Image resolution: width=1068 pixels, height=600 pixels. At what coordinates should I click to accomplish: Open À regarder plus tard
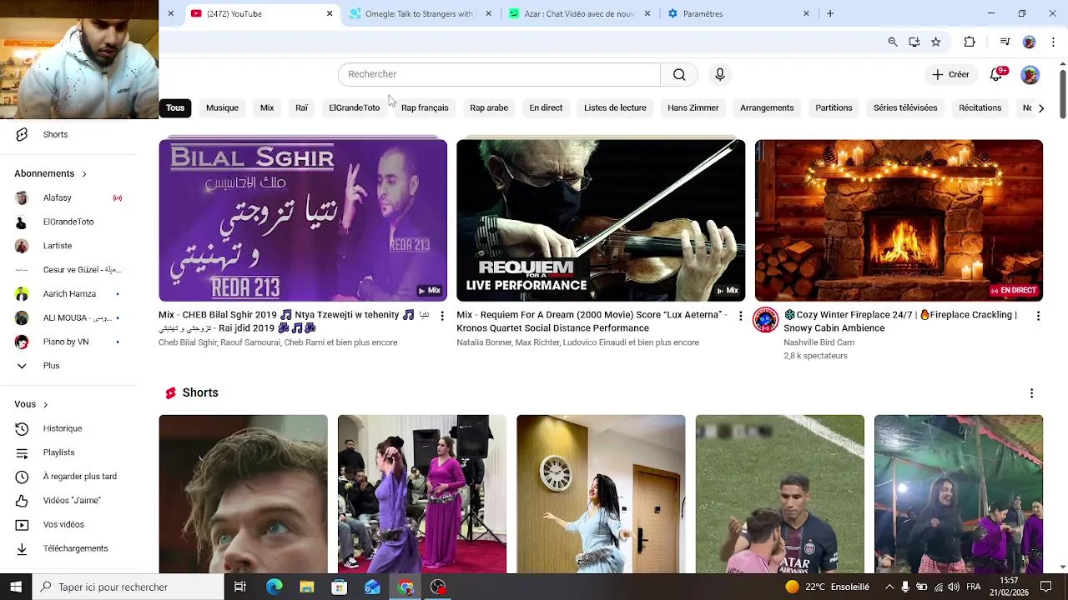pos(68,477)
